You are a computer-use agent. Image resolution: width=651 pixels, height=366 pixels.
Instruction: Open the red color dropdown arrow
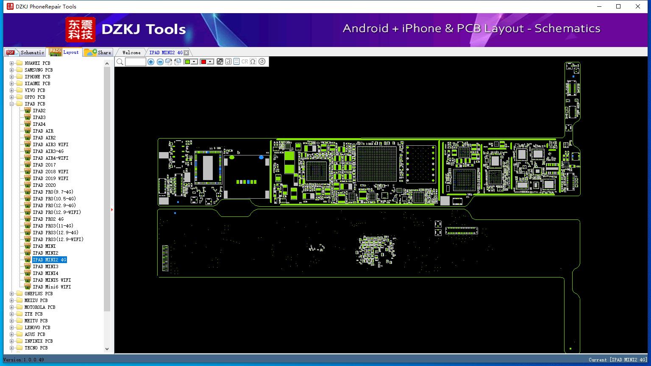(210, 62)
